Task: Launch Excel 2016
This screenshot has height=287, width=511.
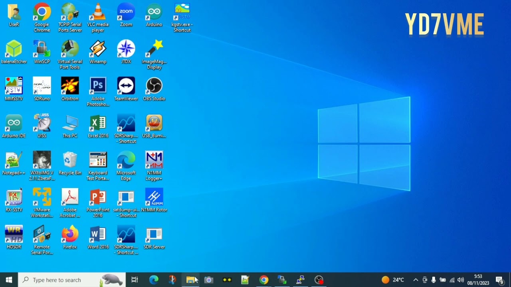Action: click(98, 126)
